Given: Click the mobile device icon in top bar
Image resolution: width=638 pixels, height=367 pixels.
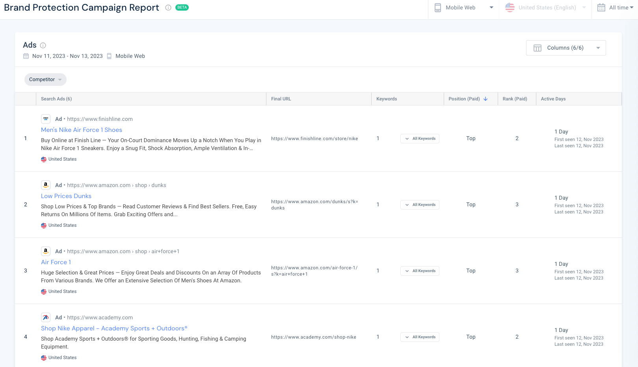Looking at the screenshot, I should pyautogui.click(x=438, y=7).
